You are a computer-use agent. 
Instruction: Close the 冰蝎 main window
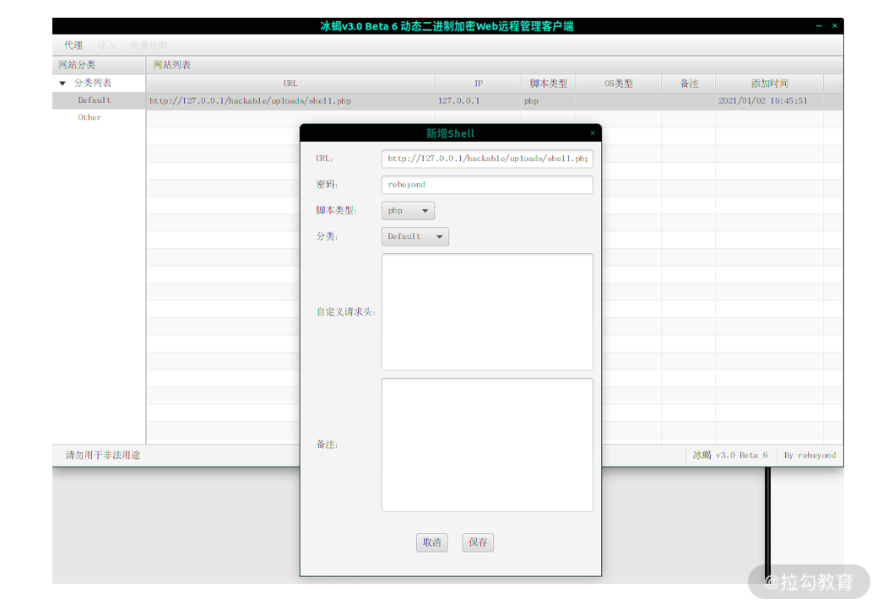[x=835, y=26]
